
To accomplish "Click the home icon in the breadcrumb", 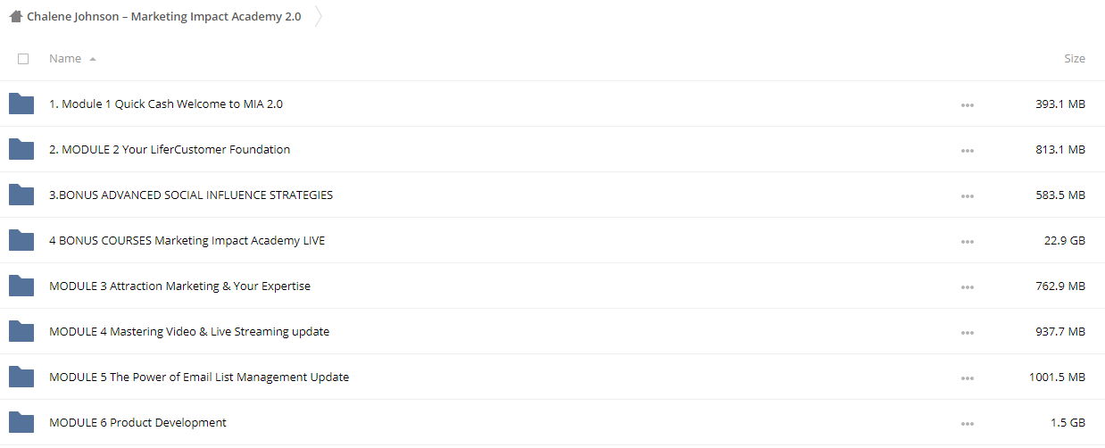I will pyautogui.click(x=16, y=17).
